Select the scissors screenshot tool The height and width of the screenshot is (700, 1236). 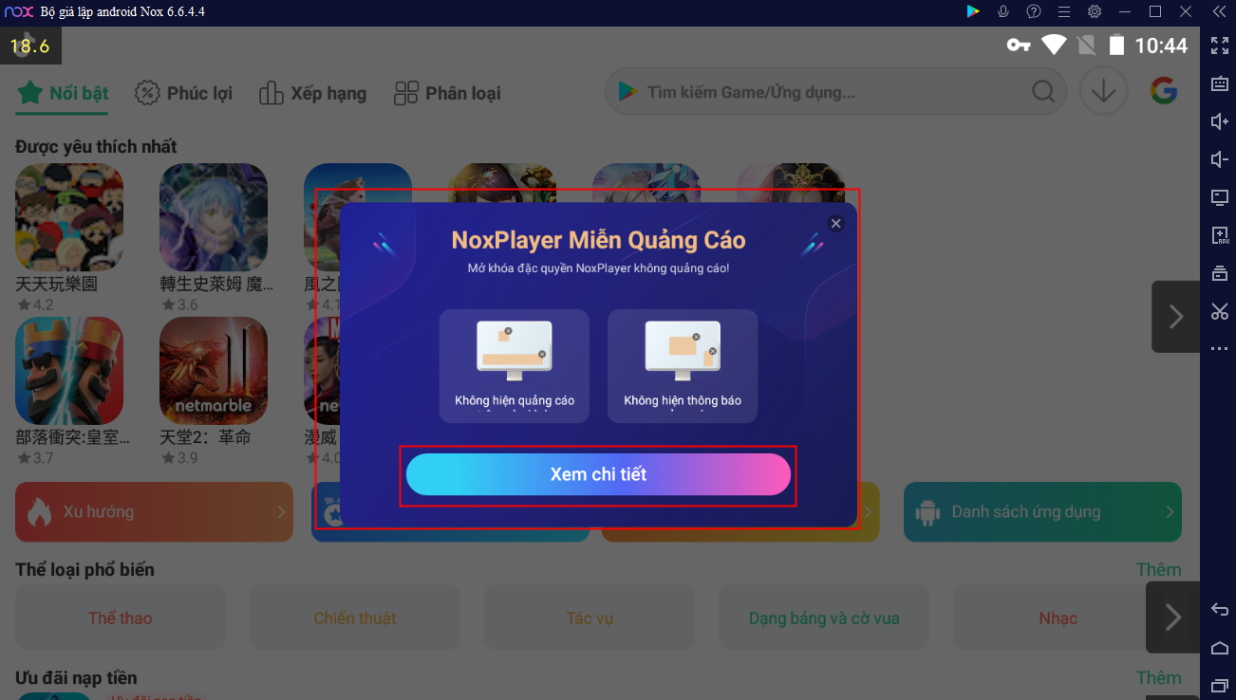pos(1220,311)
